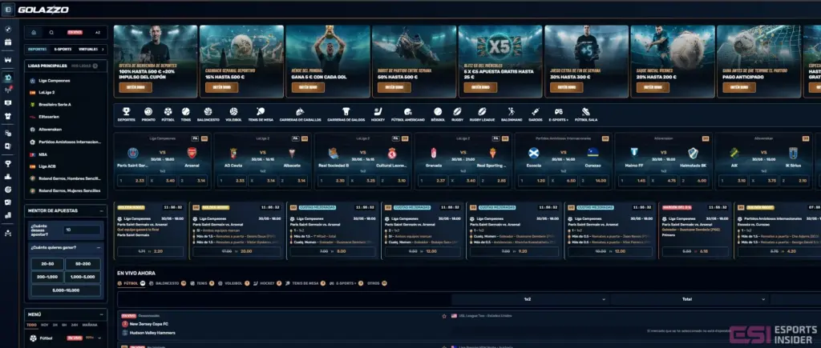
Task: Claim the 30% hasta 300 € weekend bonus
Action: coord(567,87)
